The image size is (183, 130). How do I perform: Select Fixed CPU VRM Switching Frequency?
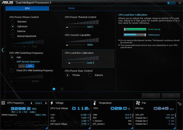[12, 70]
